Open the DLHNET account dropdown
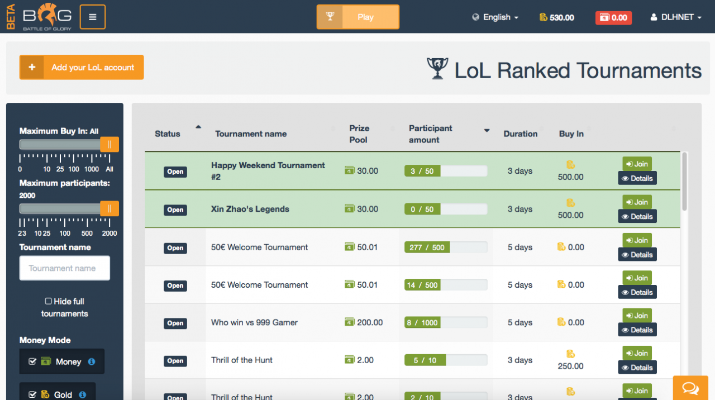This screenshot has height=400, width=715. pos(676,17)
